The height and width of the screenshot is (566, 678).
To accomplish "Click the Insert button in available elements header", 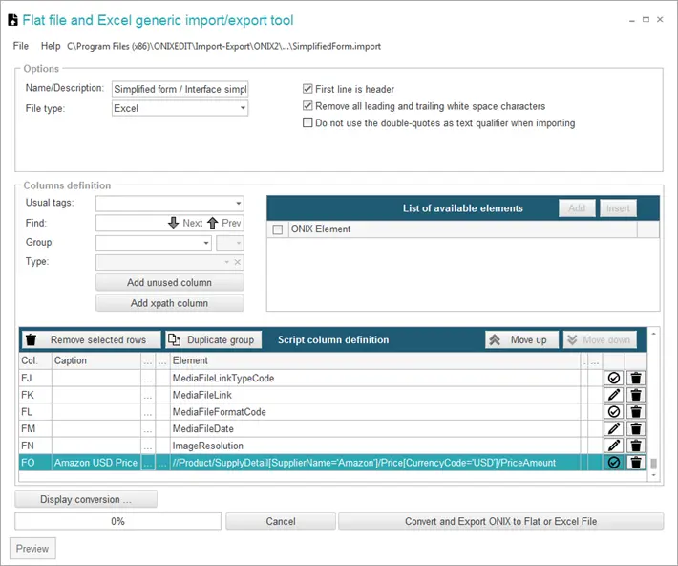I will coord(618,208).
